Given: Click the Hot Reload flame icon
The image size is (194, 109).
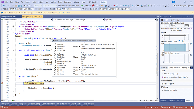Looking at the screenshot, I should [x=93, y=6].
